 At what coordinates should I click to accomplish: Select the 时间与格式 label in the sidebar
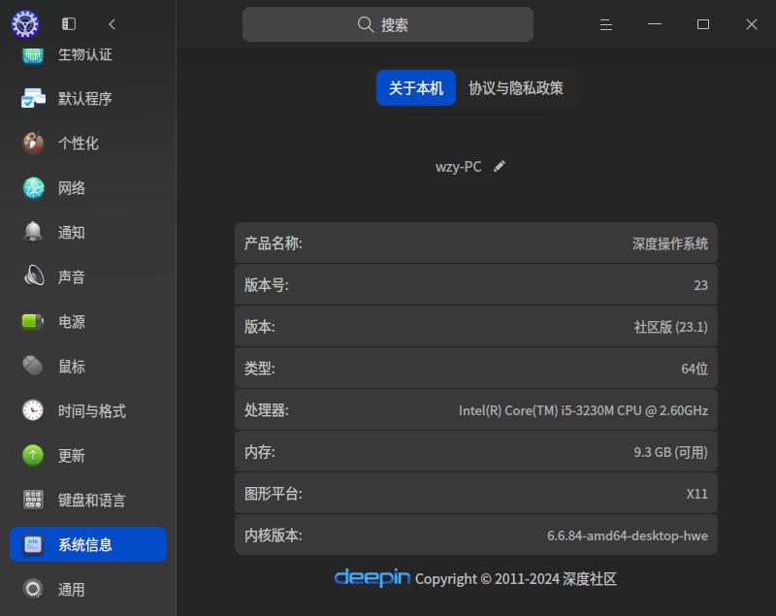click(x=91, y=411)
